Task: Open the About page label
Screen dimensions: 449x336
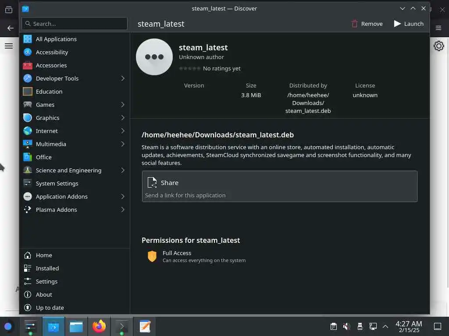Action: pos(44,294)
